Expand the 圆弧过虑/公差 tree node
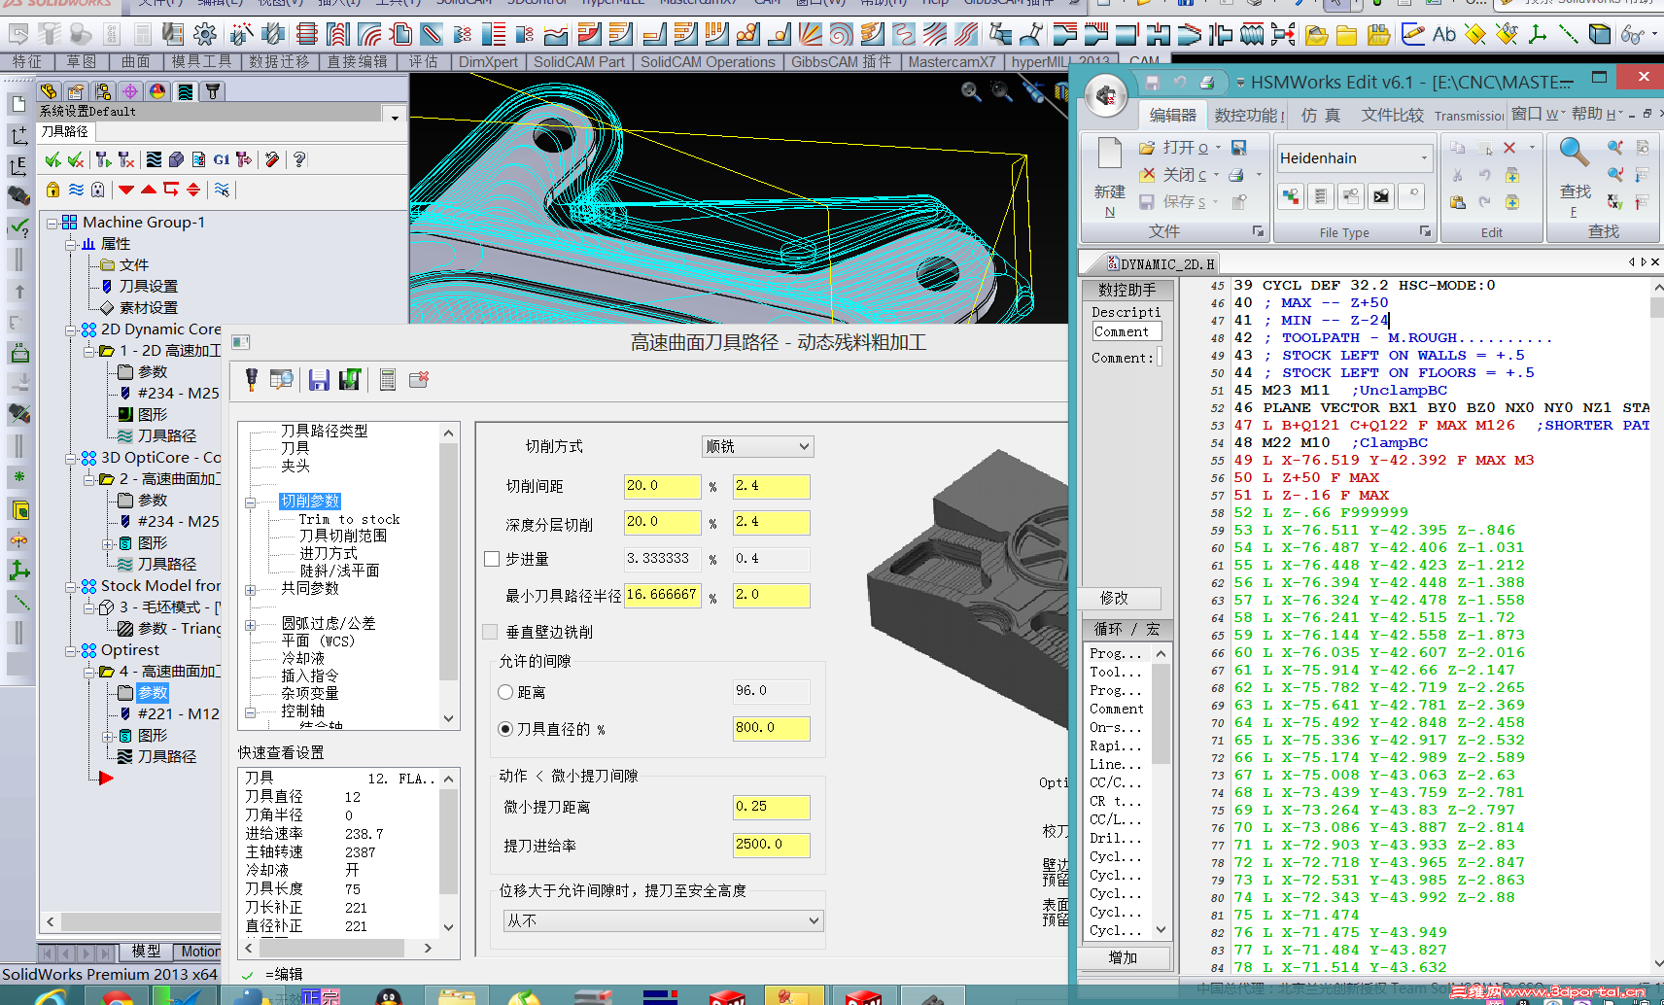 point(251,625)
